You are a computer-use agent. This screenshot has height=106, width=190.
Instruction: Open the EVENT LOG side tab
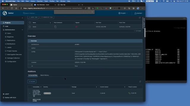pos(144,23)
